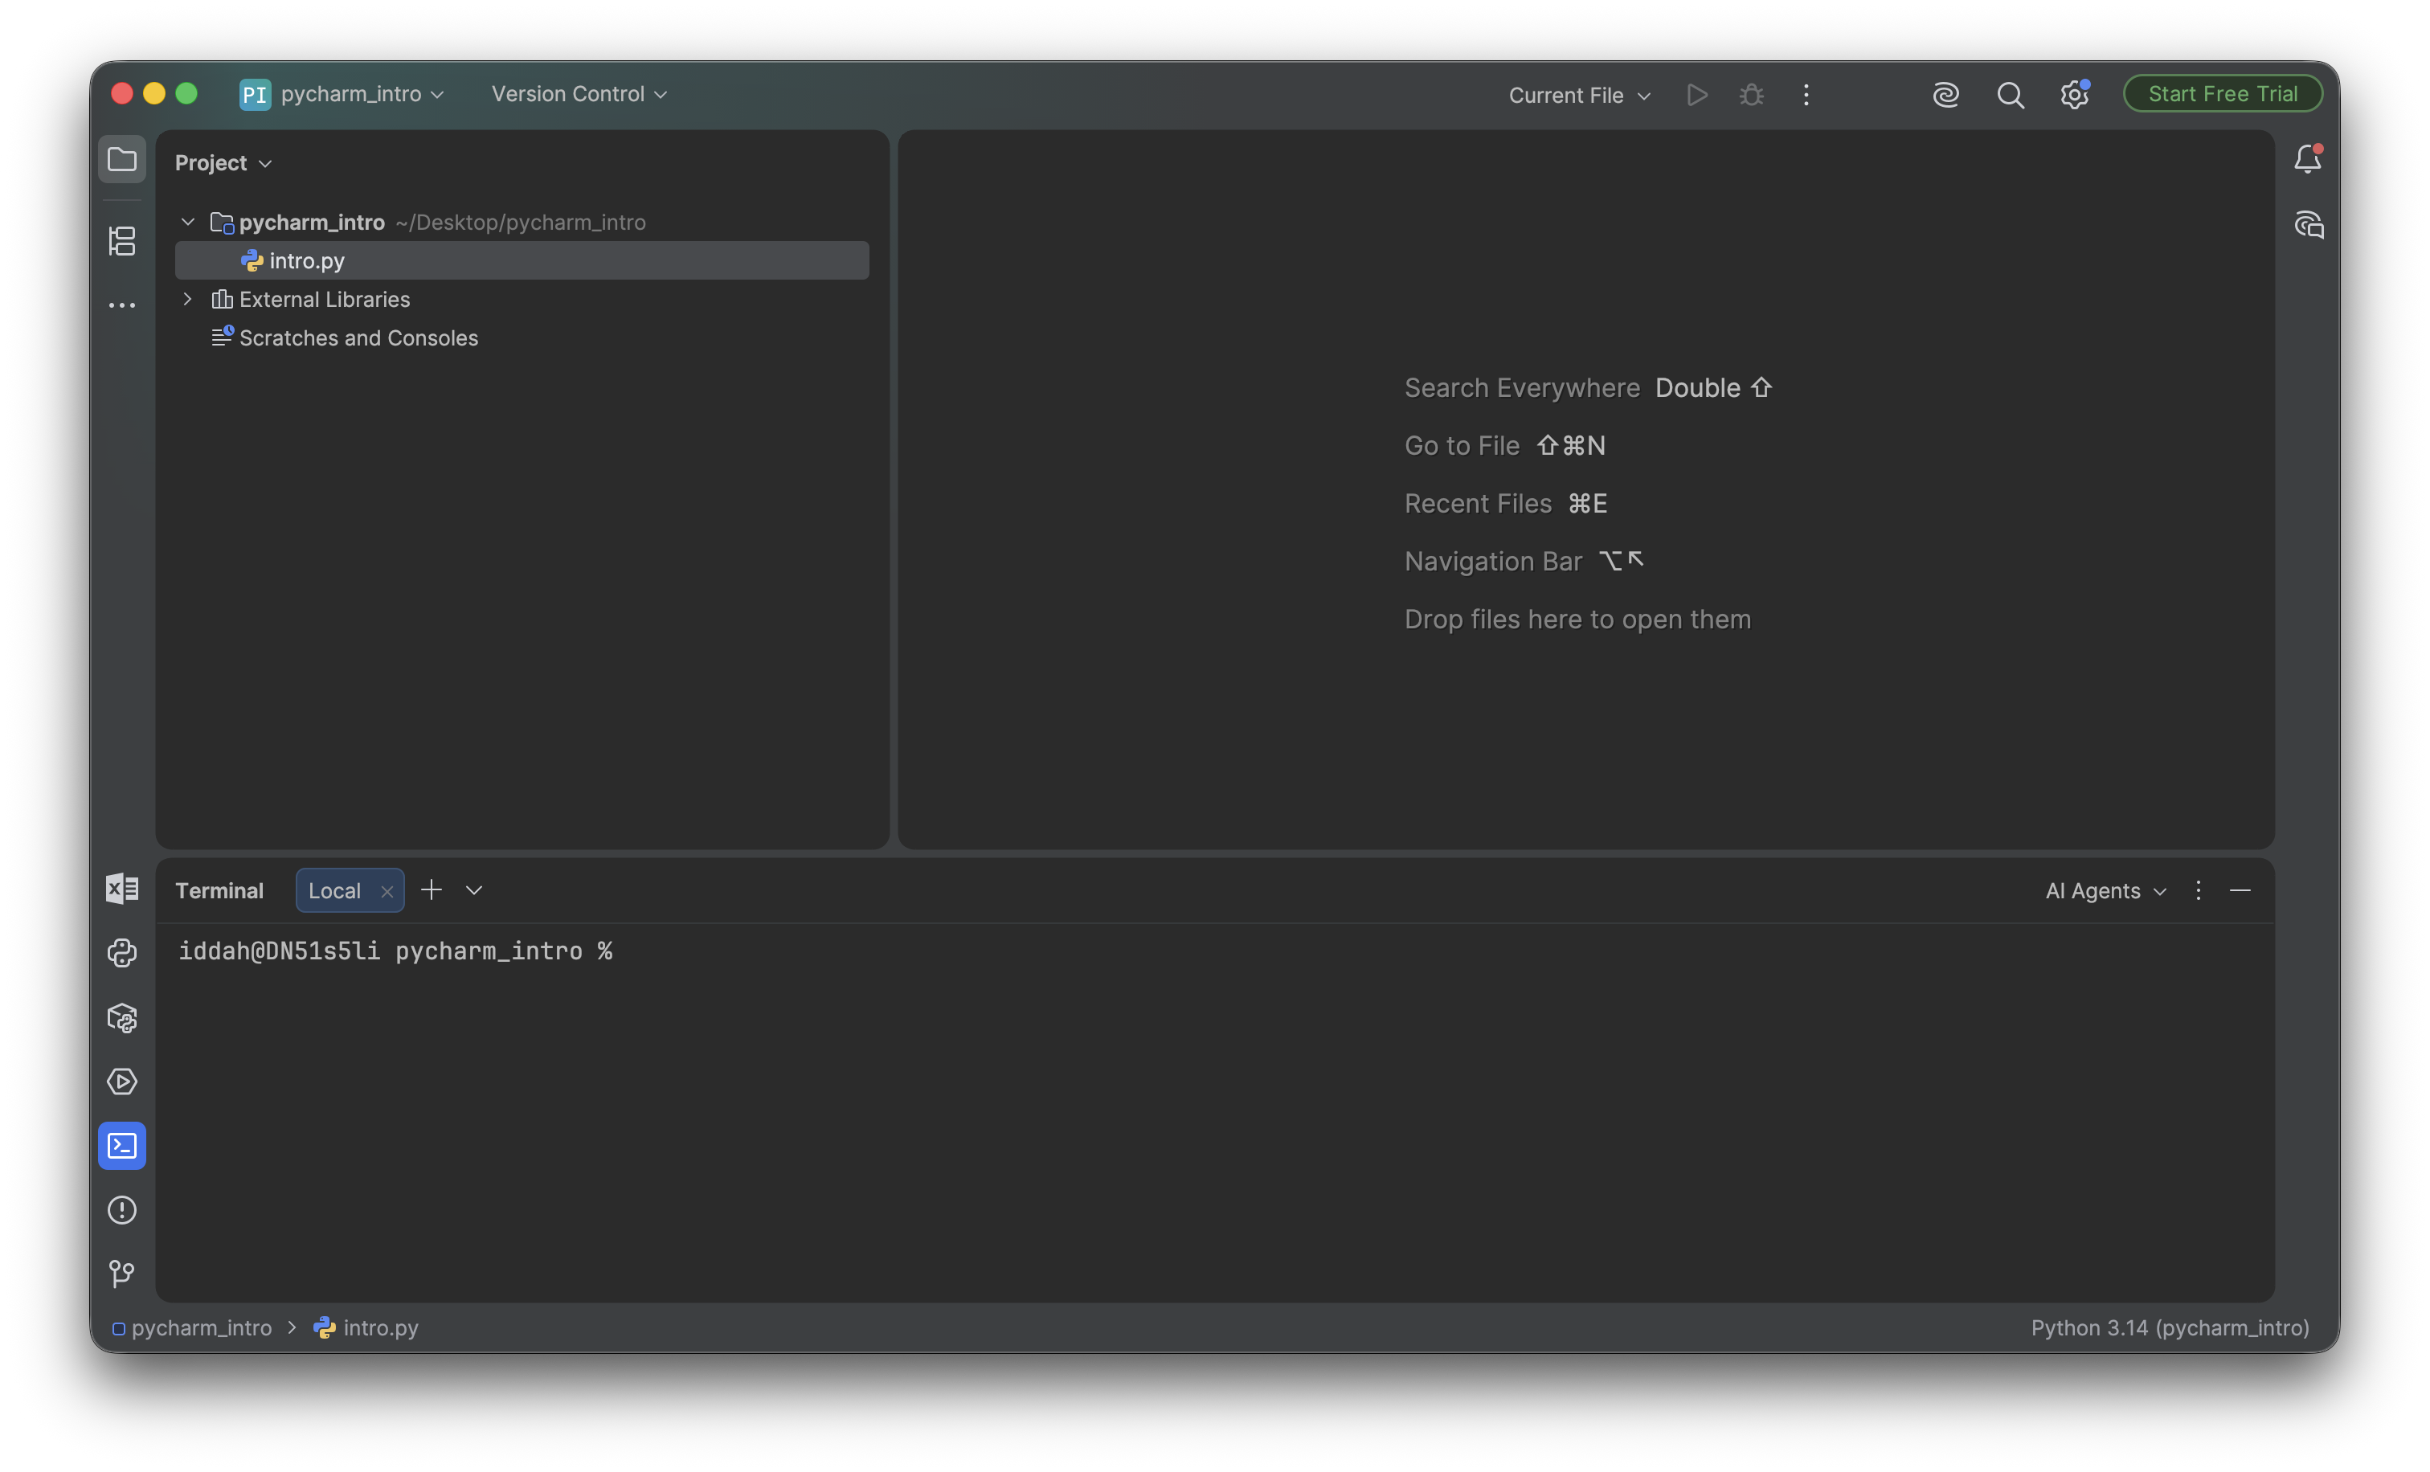2430x1472 pixels.
Task: Open more run actions menu
Action: pyautogui.click(x=1806, y=95)
